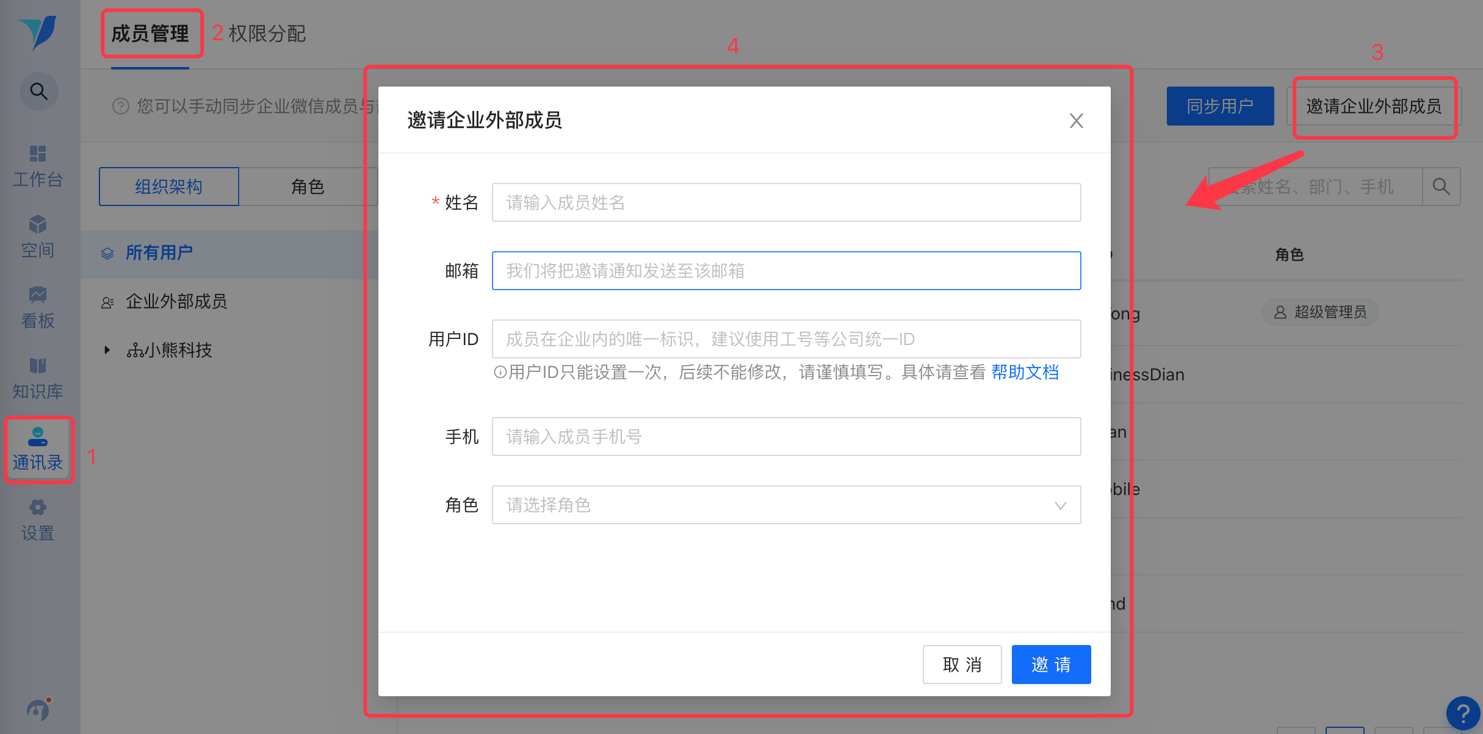
Task: Click the blue help question mark bubble
Action: pos(1462,712)
